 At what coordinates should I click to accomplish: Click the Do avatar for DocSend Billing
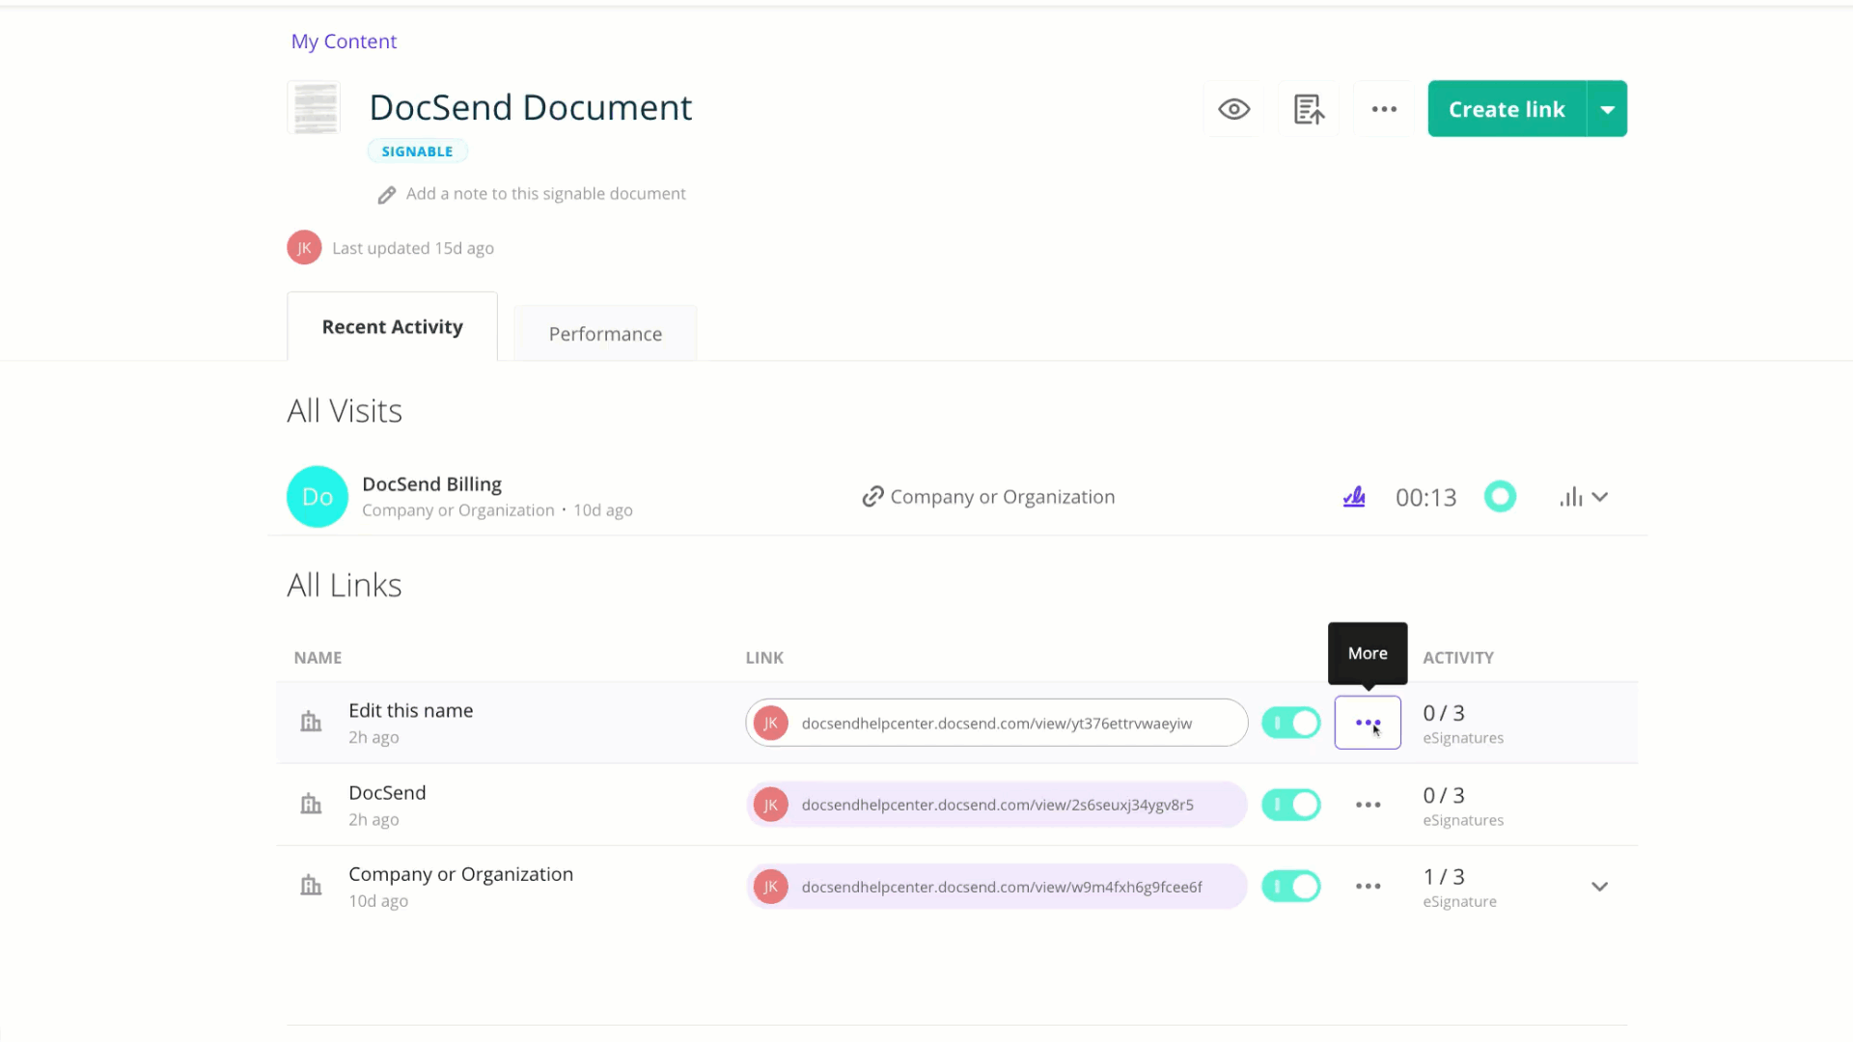pyautogui.click(x=318, y=497)
